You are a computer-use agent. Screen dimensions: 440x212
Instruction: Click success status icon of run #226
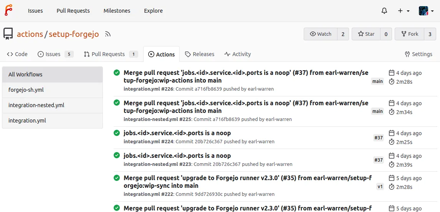[x=117, y=73]
